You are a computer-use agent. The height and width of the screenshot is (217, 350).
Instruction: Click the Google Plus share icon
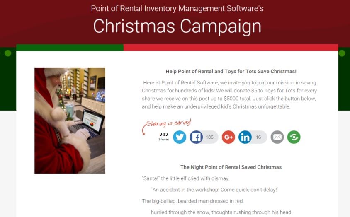(228, 137)
